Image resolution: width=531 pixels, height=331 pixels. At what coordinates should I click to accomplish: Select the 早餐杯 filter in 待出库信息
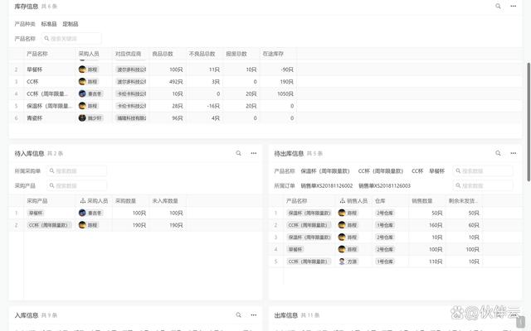437,171
